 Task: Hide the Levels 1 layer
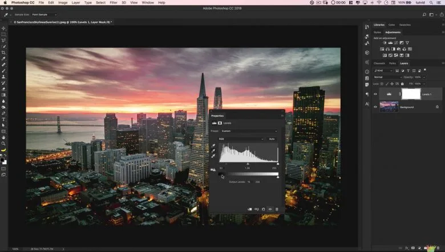pos(375,94)
